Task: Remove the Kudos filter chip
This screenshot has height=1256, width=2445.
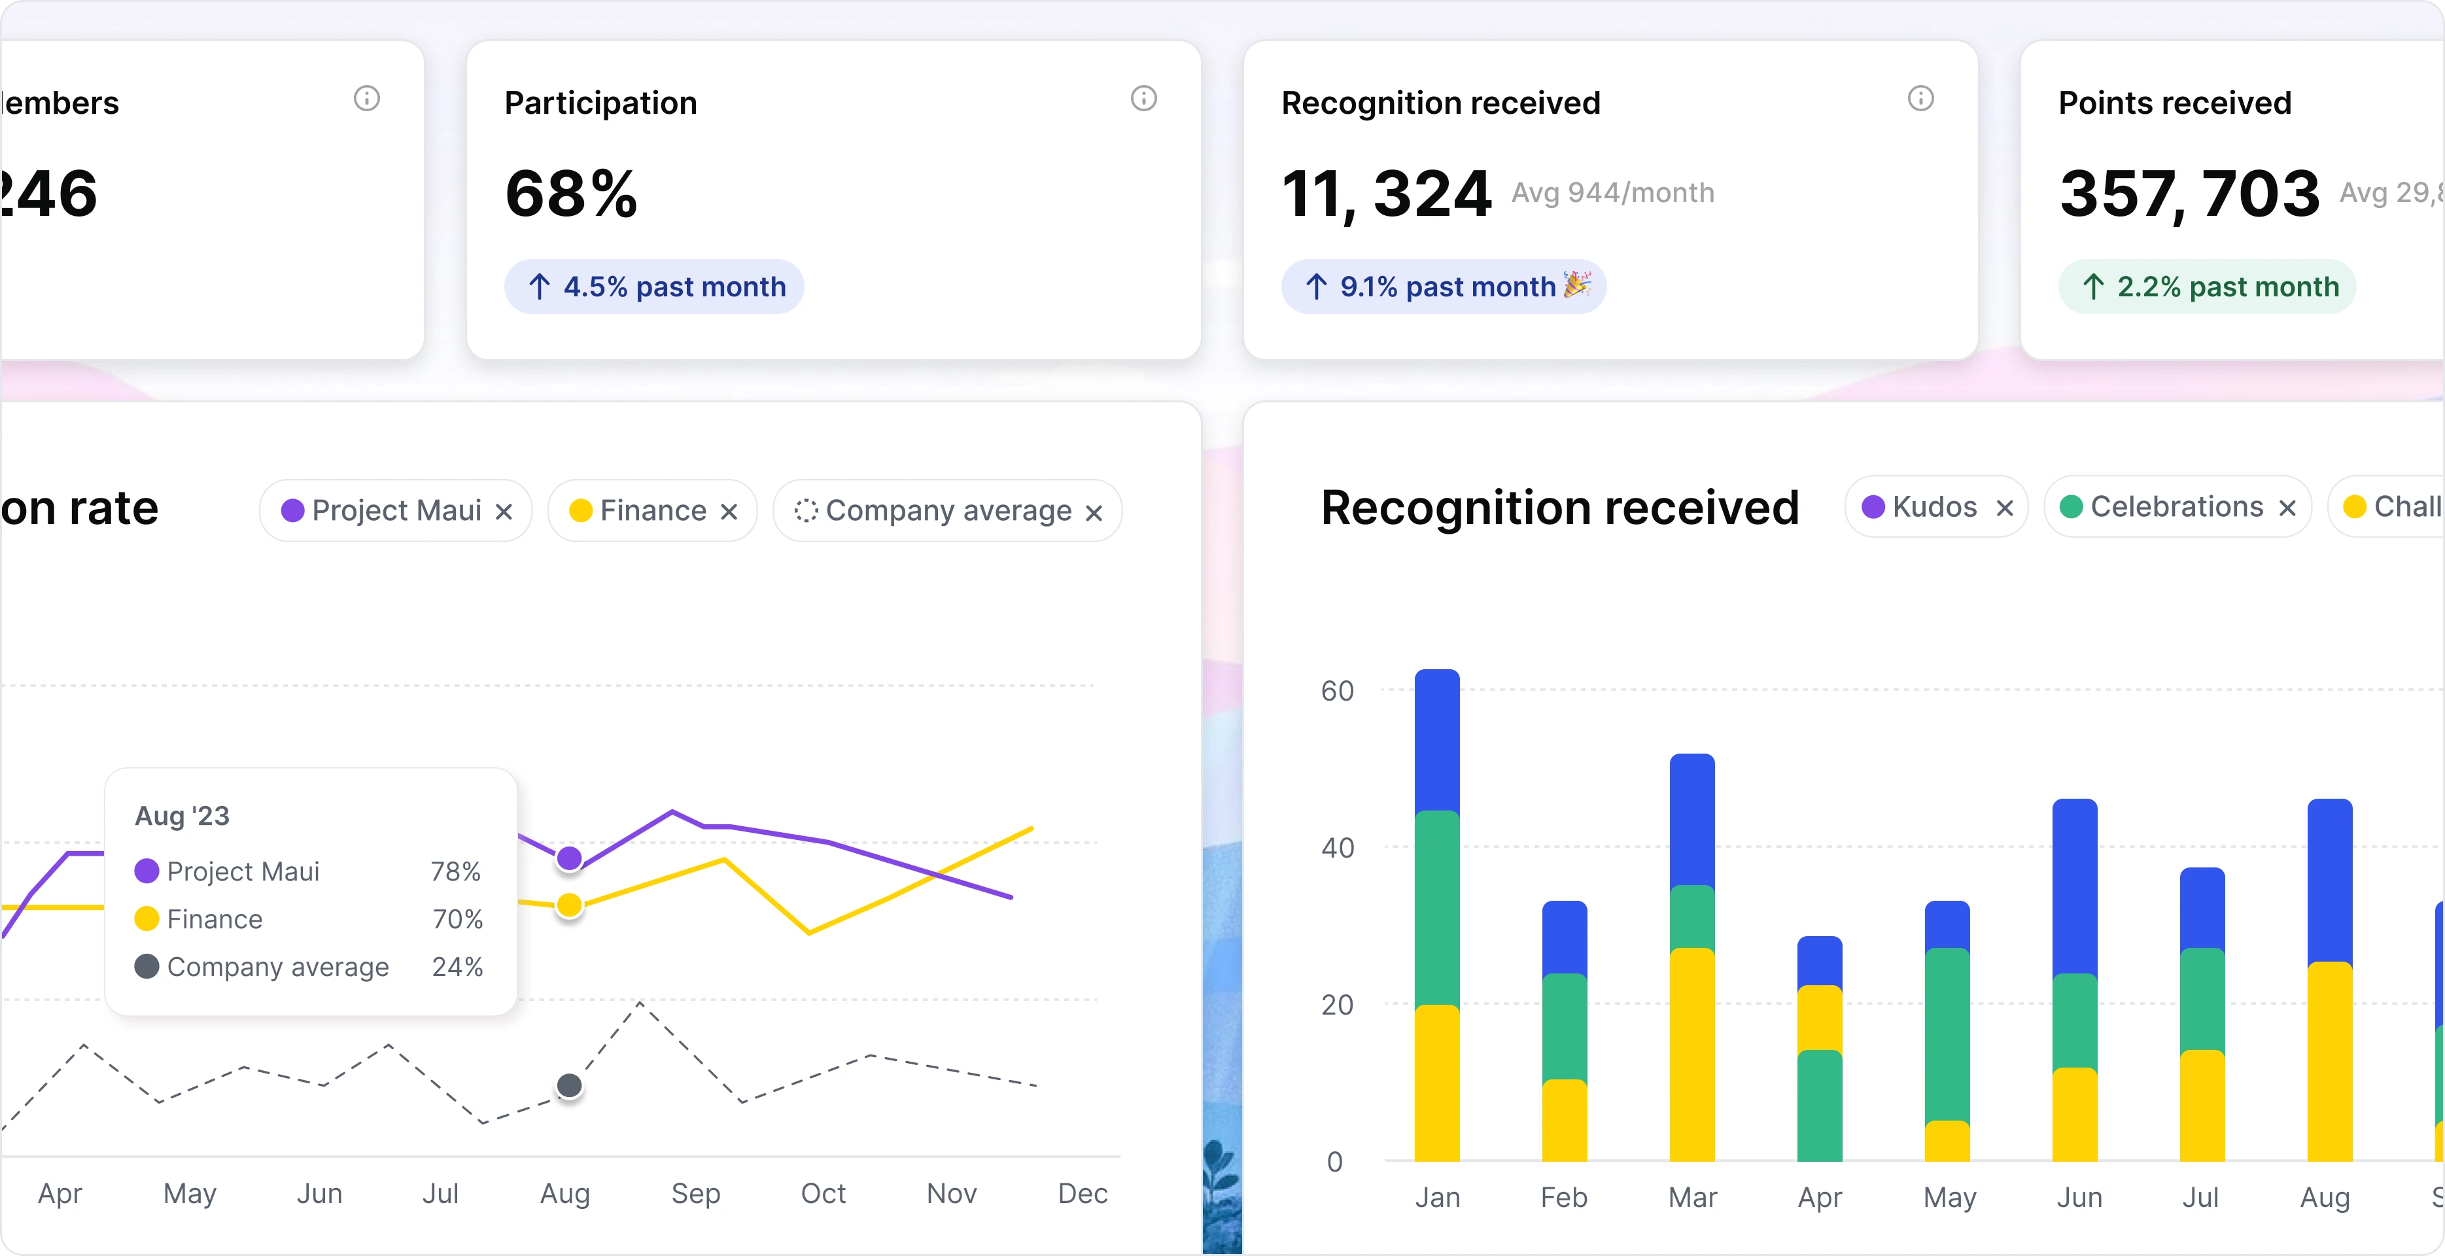Action: pyautogui.click(x=2005, y=508)
